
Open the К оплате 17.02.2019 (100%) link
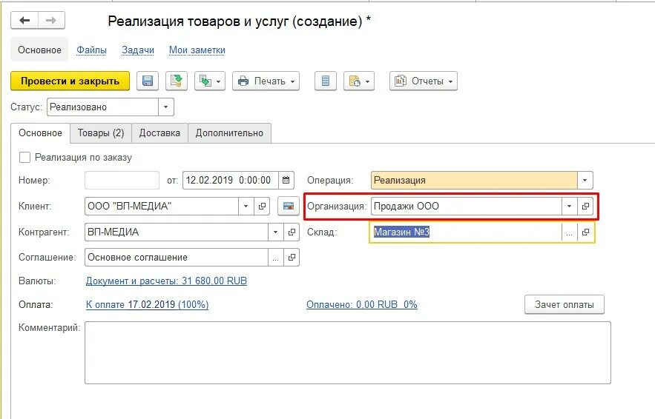(147, 305)
